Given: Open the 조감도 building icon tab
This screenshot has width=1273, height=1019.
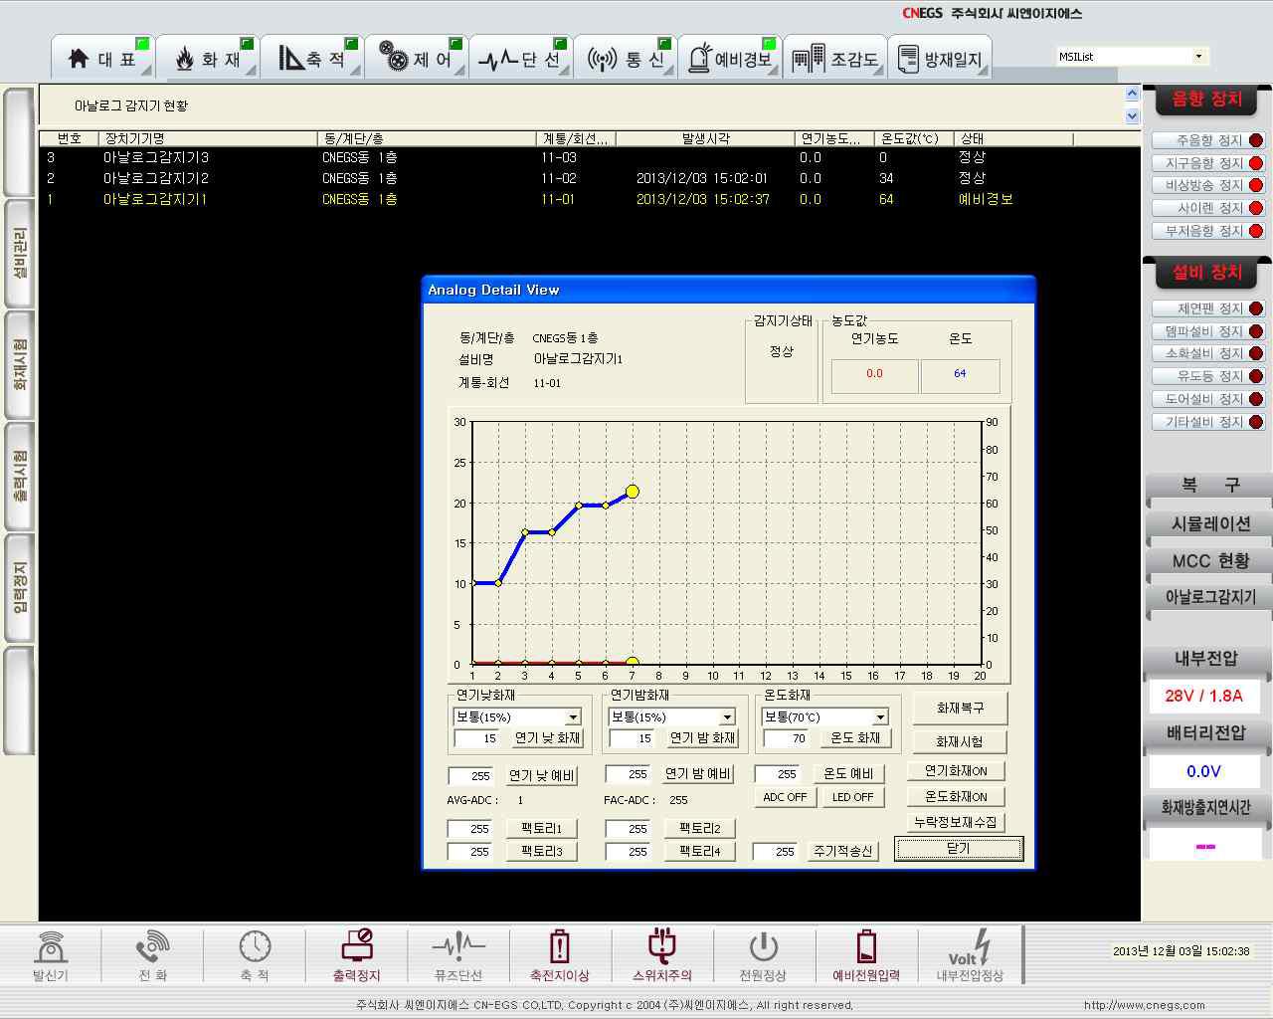Looking at the screenshot, I should (x=834, y=59).
